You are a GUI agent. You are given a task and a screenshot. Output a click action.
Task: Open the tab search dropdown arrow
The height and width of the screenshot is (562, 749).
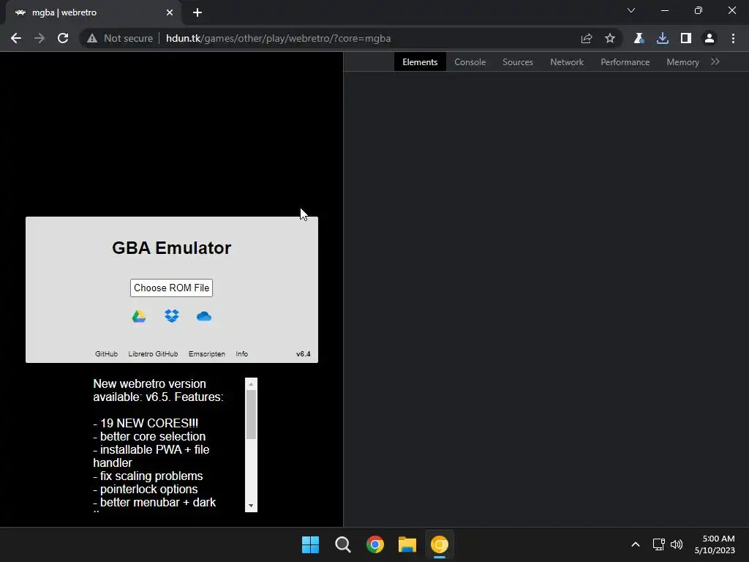tap(631, 10)
